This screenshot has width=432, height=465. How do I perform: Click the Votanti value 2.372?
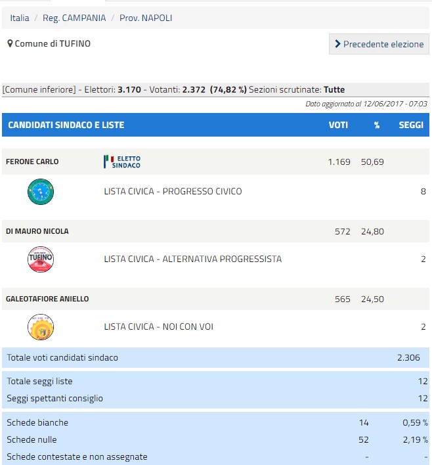[194, 89]
